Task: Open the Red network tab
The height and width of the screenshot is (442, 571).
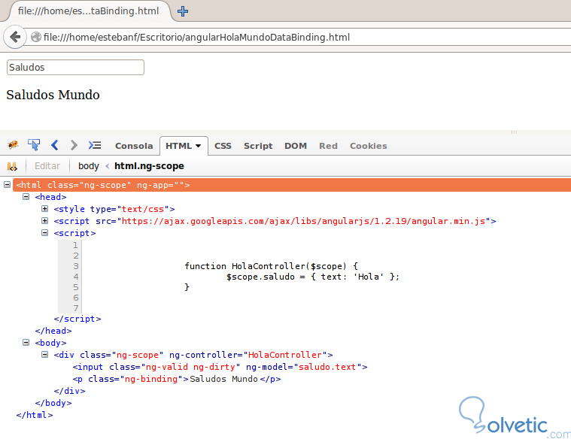Action: click(x=328, y=146)
